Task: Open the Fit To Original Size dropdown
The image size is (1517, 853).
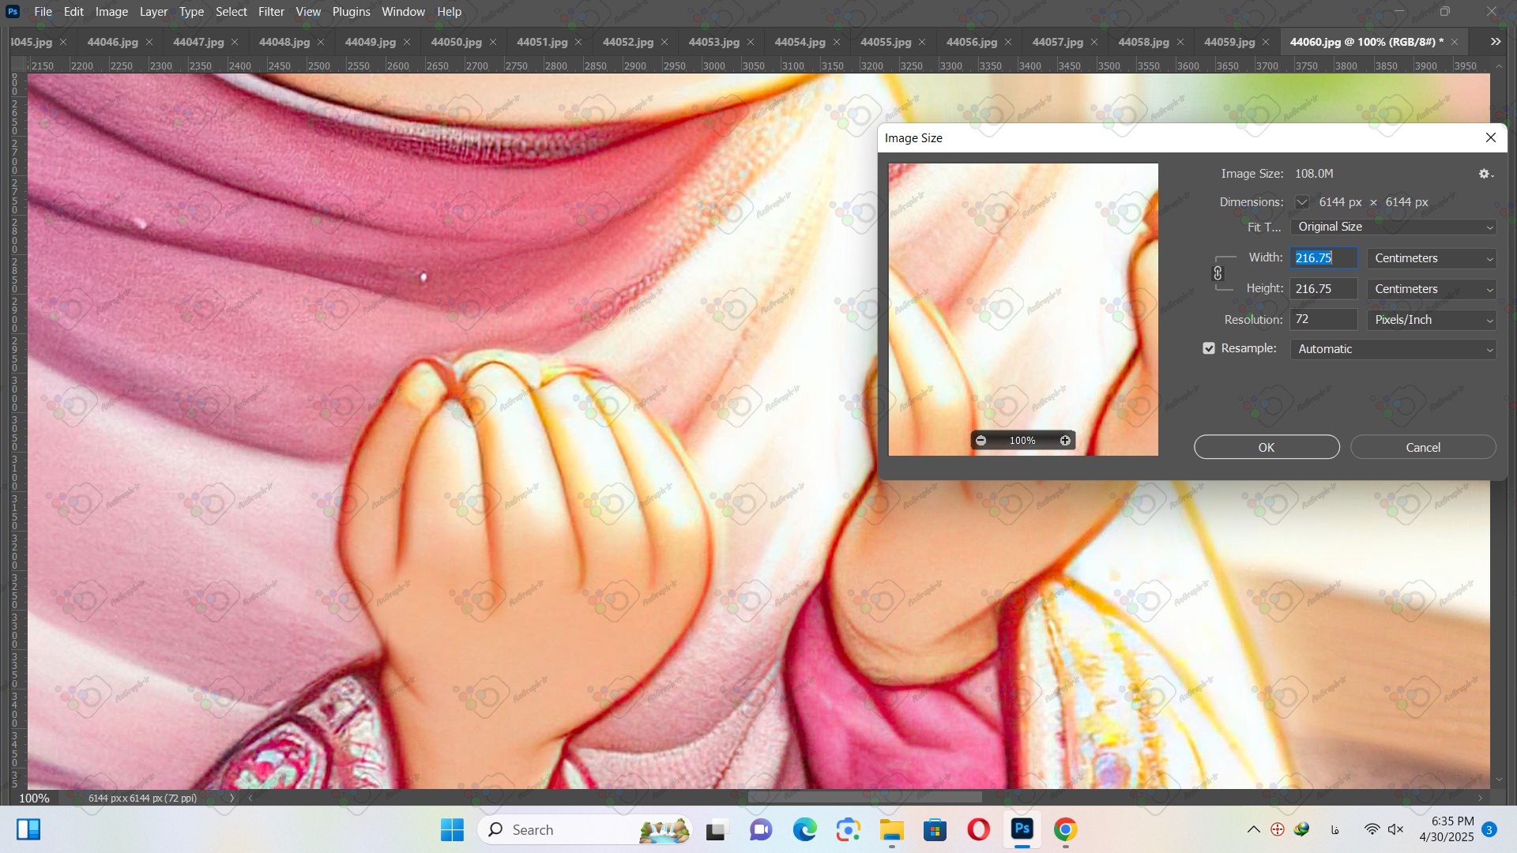Action: point(1393,227)
